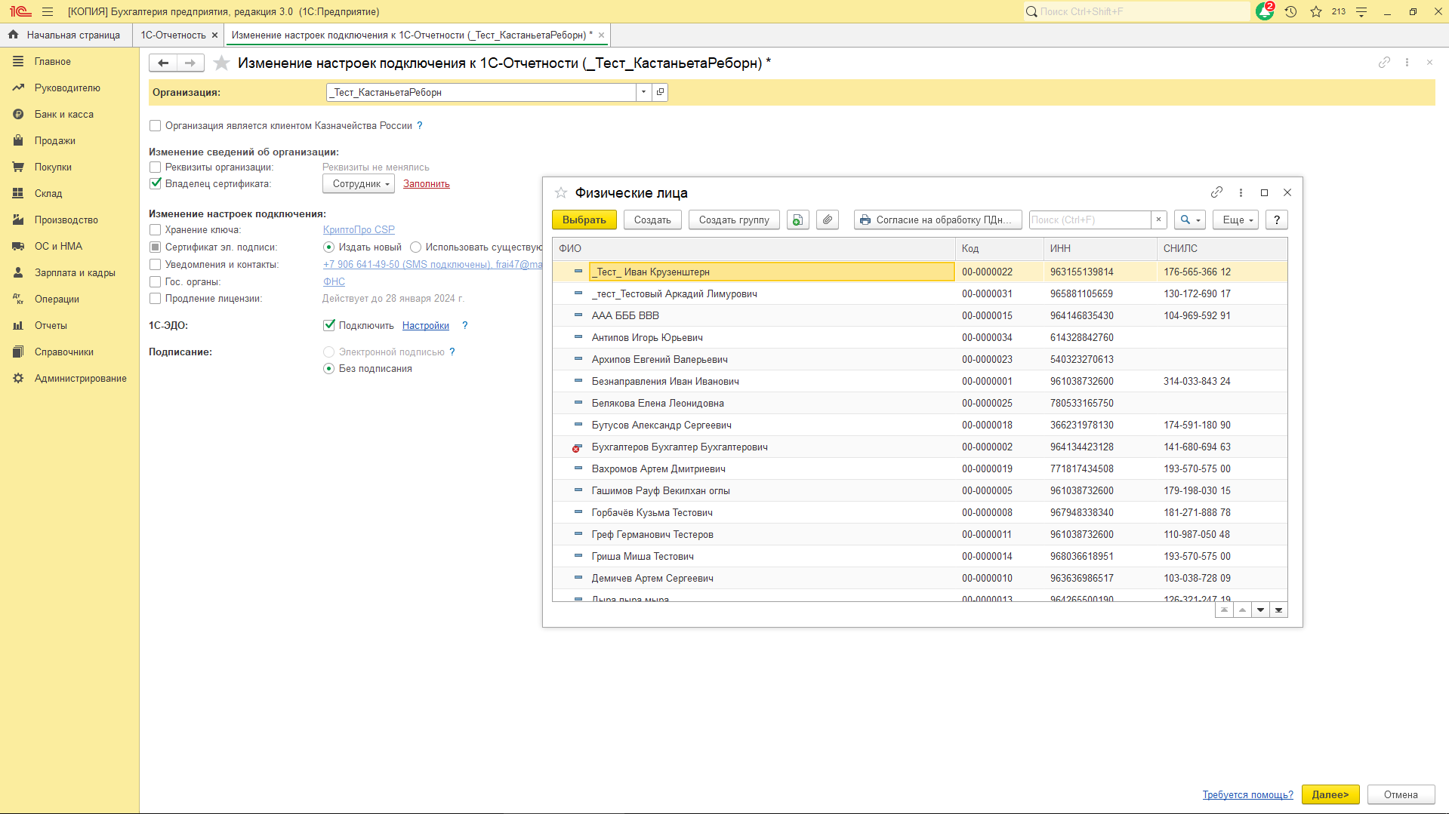Switch to Начальная страница tab

click(x=65, y=35)
